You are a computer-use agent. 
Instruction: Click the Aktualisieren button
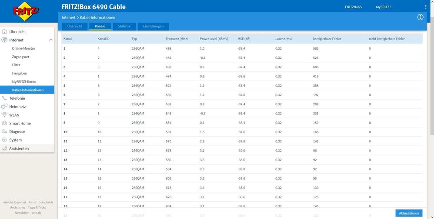click(x=409, y=213)
